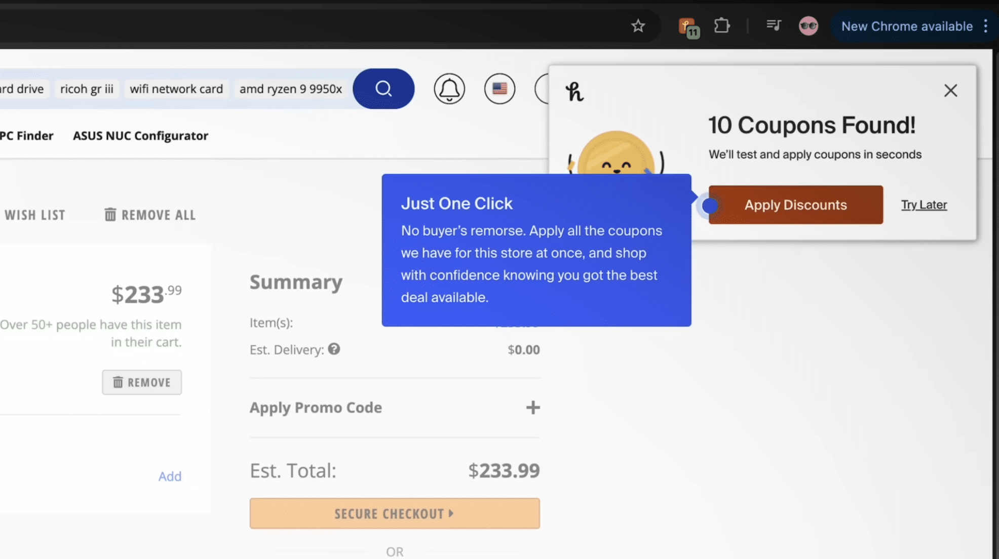Click the Est. Delivery help question mark
The height and width of the screenshot is (559, 999).
coord(334,349)
